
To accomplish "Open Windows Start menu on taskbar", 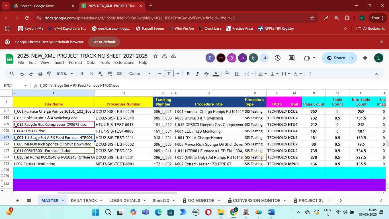I will click(x=95, y=212).
